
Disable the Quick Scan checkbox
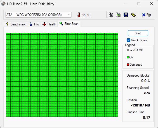click(x=128, y=40)
